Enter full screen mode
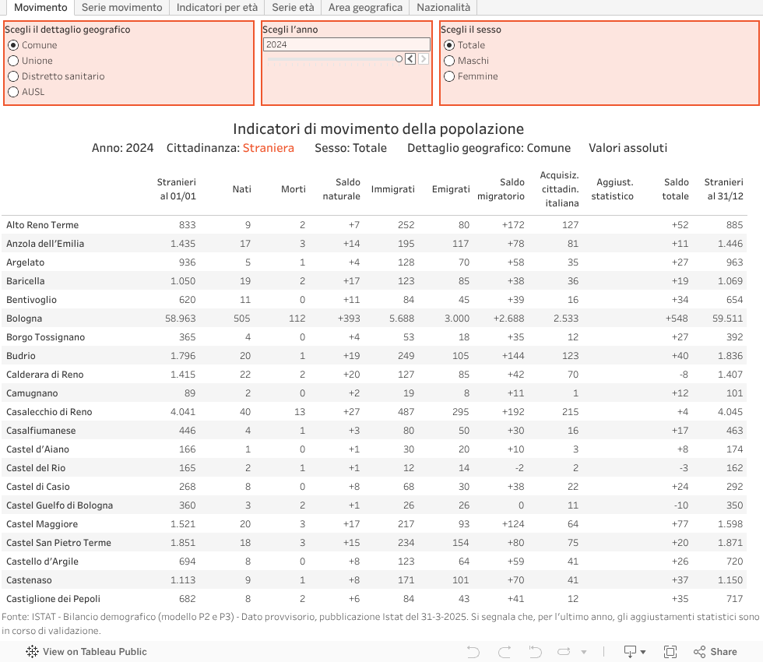Image resolution: width=763 pixels, height=662 pixels. (x=670, y=652)
